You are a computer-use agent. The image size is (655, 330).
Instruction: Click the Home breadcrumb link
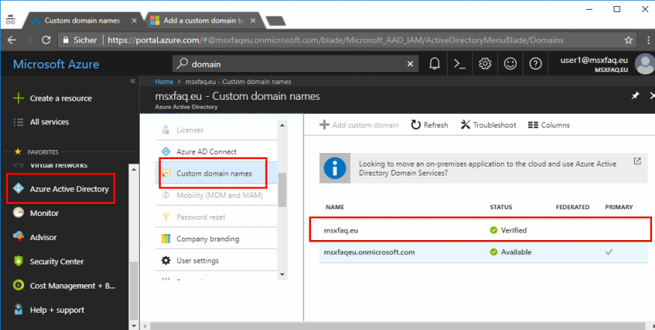point(164,82)
